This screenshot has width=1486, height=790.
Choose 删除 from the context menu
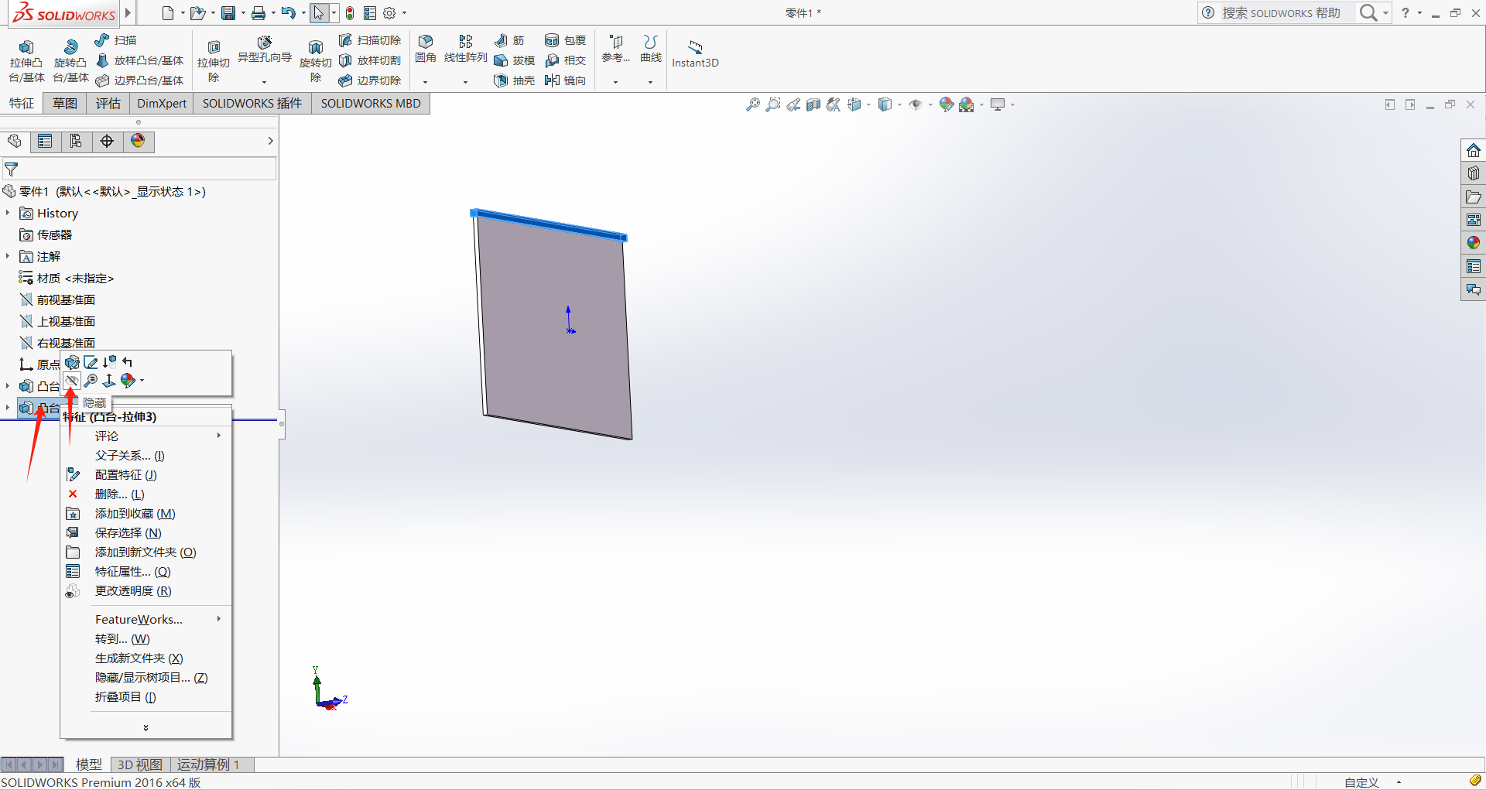pyautogui.click(x=120, y=494)
